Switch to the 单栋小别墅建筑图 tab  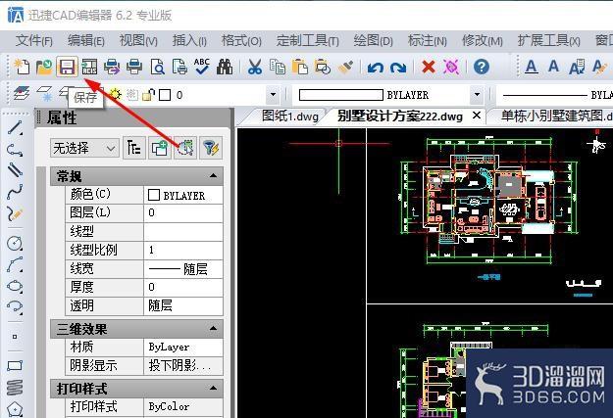[557, 116]
